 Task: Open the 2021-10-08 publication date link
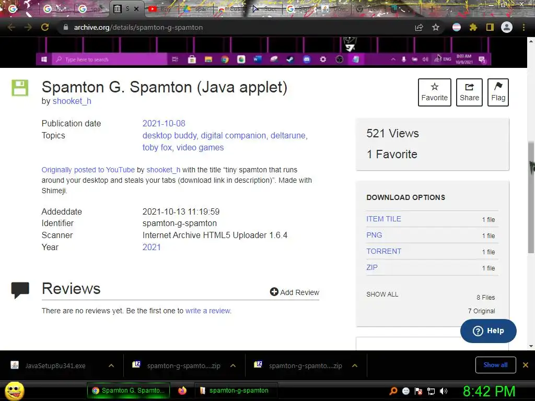164,123
